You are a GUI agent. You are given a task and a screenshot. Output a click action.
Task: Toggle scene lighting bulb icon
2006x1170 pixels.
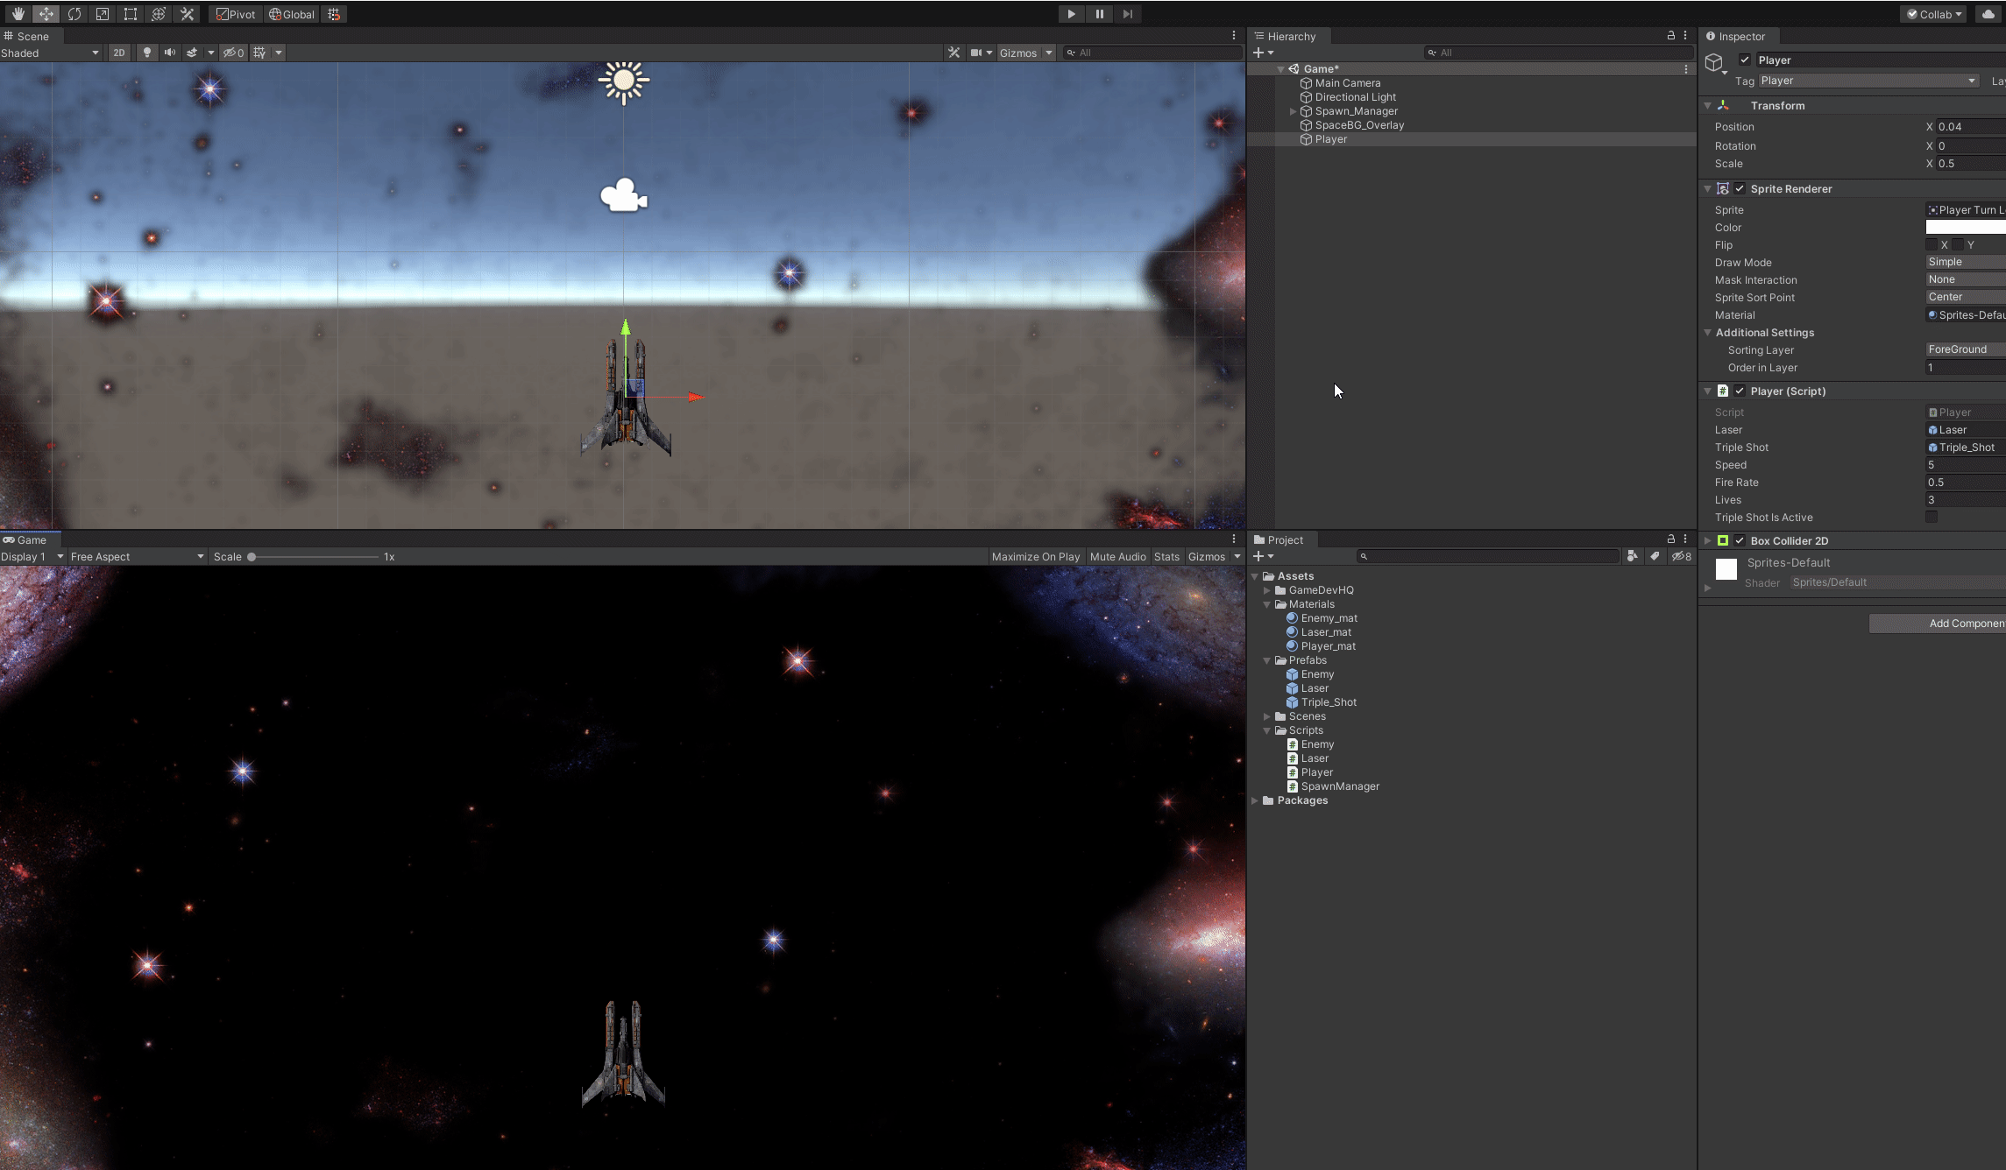(x=147, y=53)
